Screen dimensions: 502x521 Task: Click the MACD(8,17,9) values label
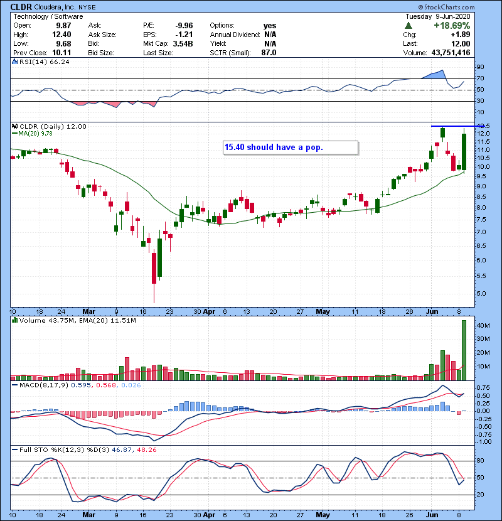[80, 385]
